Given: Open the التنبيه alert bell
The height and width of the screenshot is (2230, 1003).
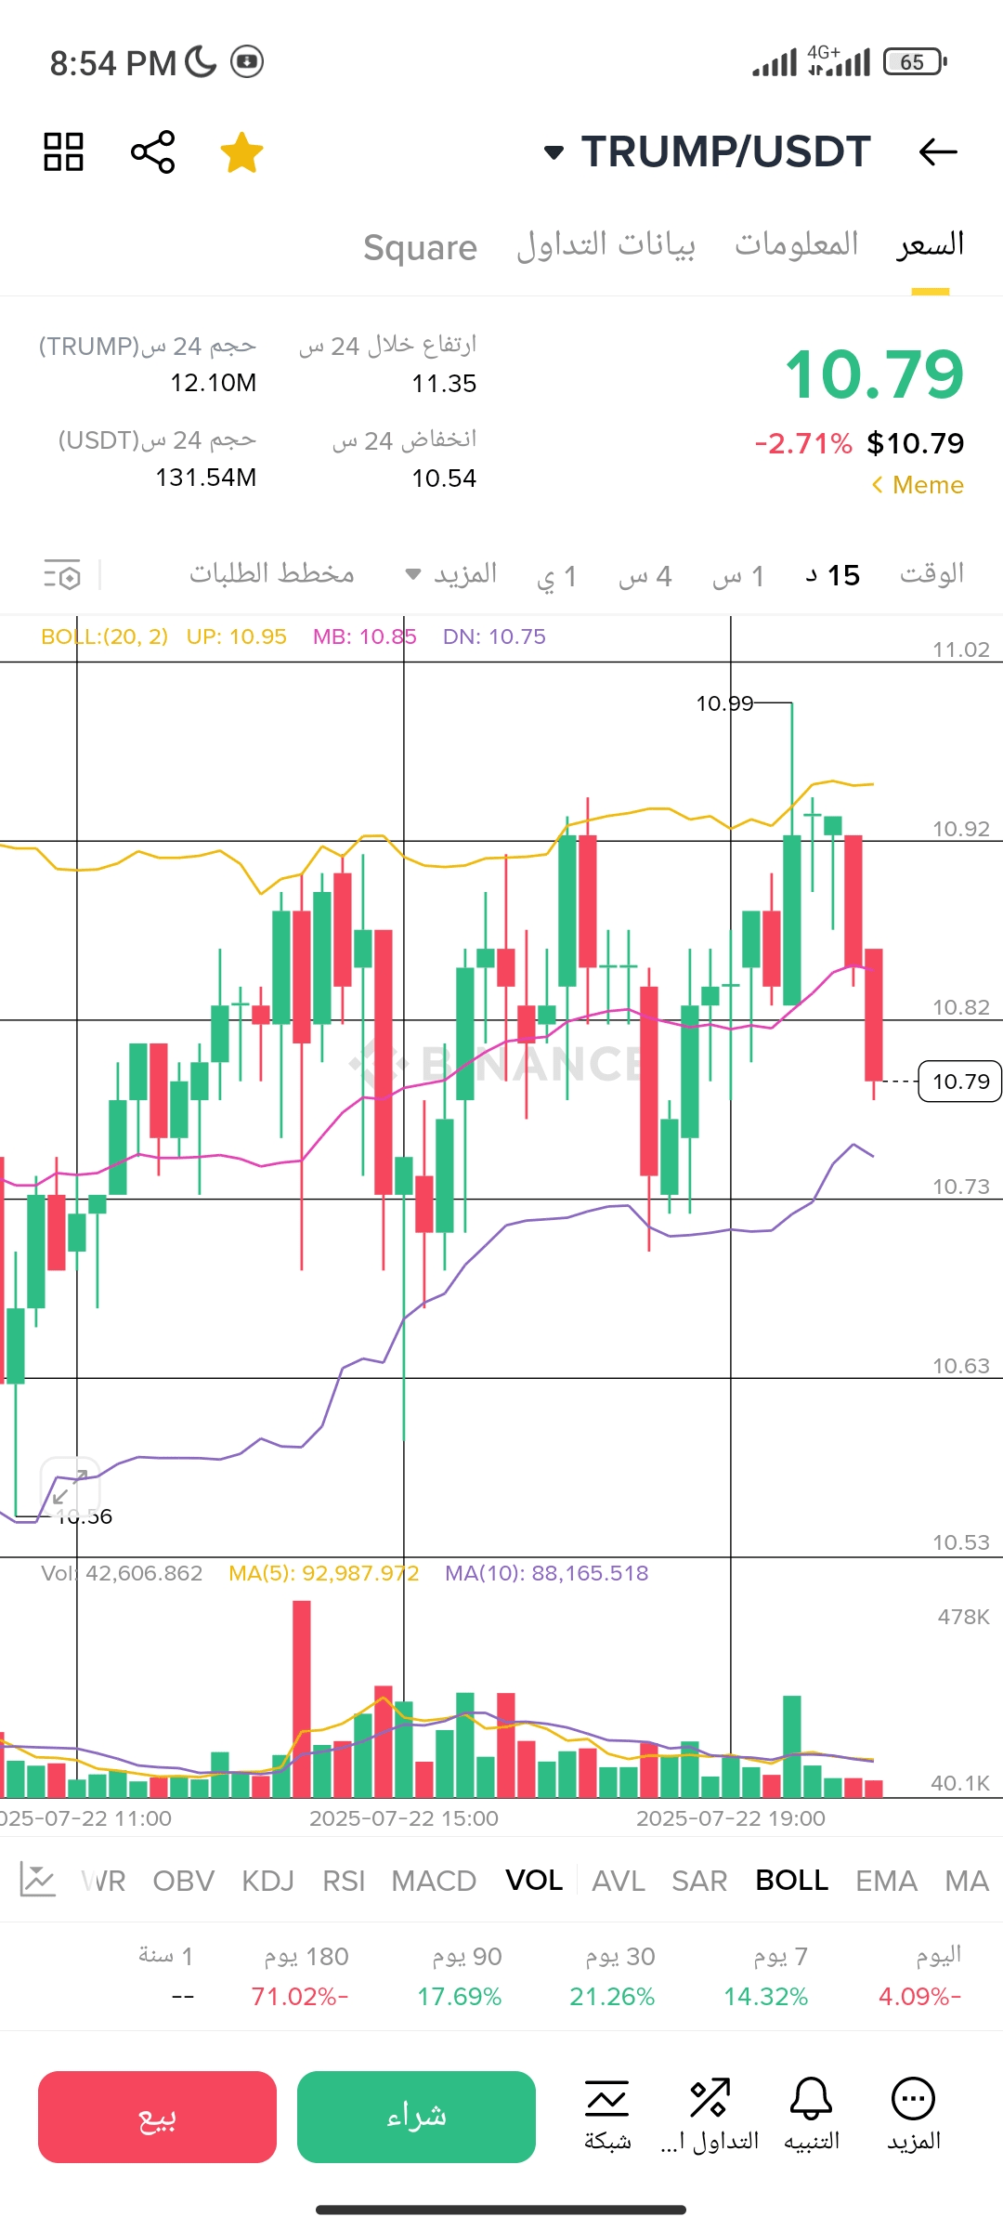Looking at the screenshot, I should [812, 2116].
